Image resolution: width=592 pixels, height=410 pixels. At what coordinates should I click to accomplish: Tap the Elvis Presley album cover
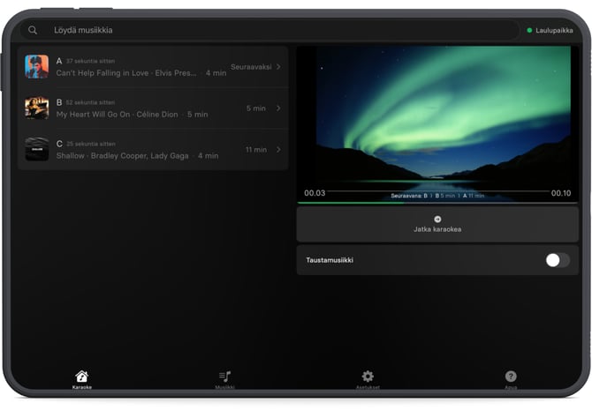tap(36, 67)
